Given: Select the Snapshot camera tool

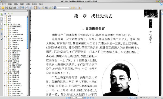Looking at the screenshot, I should coord(46,8).
